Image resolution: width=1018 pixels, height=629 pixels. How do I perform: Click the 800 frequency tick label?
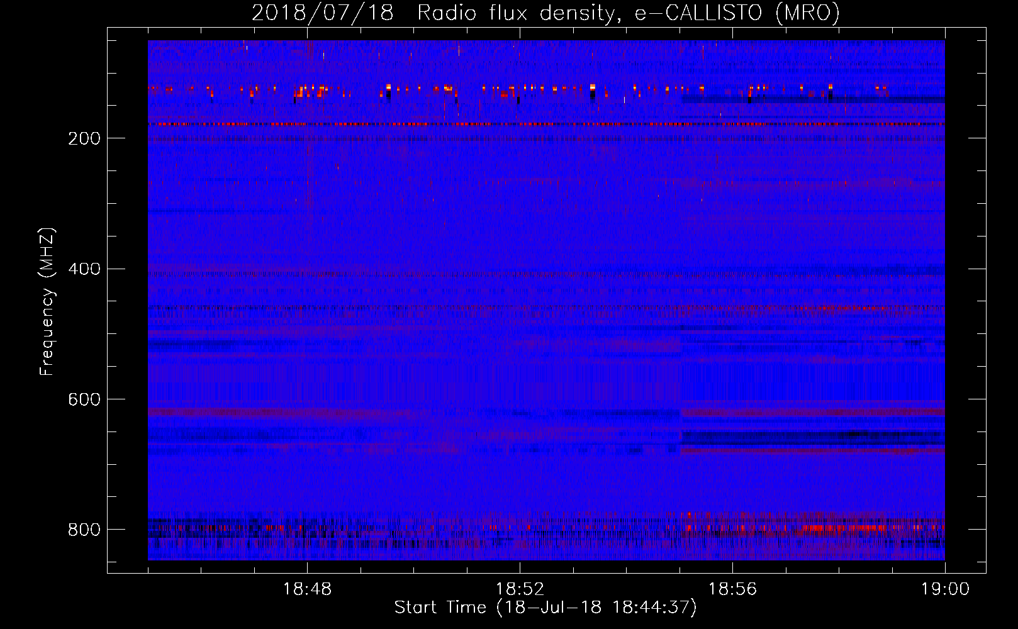coord(84,530)
